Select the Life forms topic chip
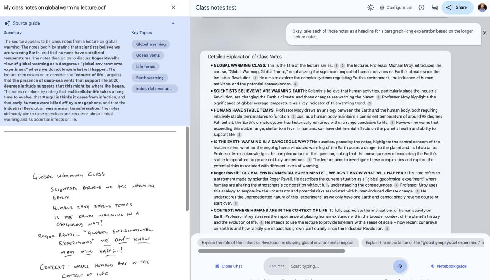 coord(145,67)
